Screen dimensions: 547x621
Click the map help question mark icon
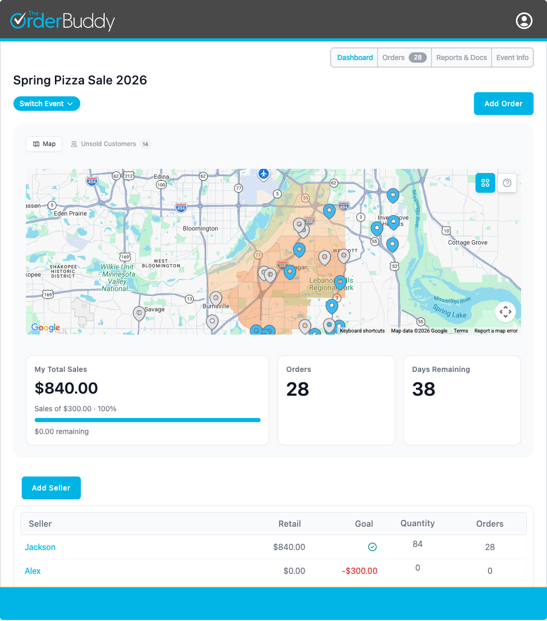(x=507, y=183)
